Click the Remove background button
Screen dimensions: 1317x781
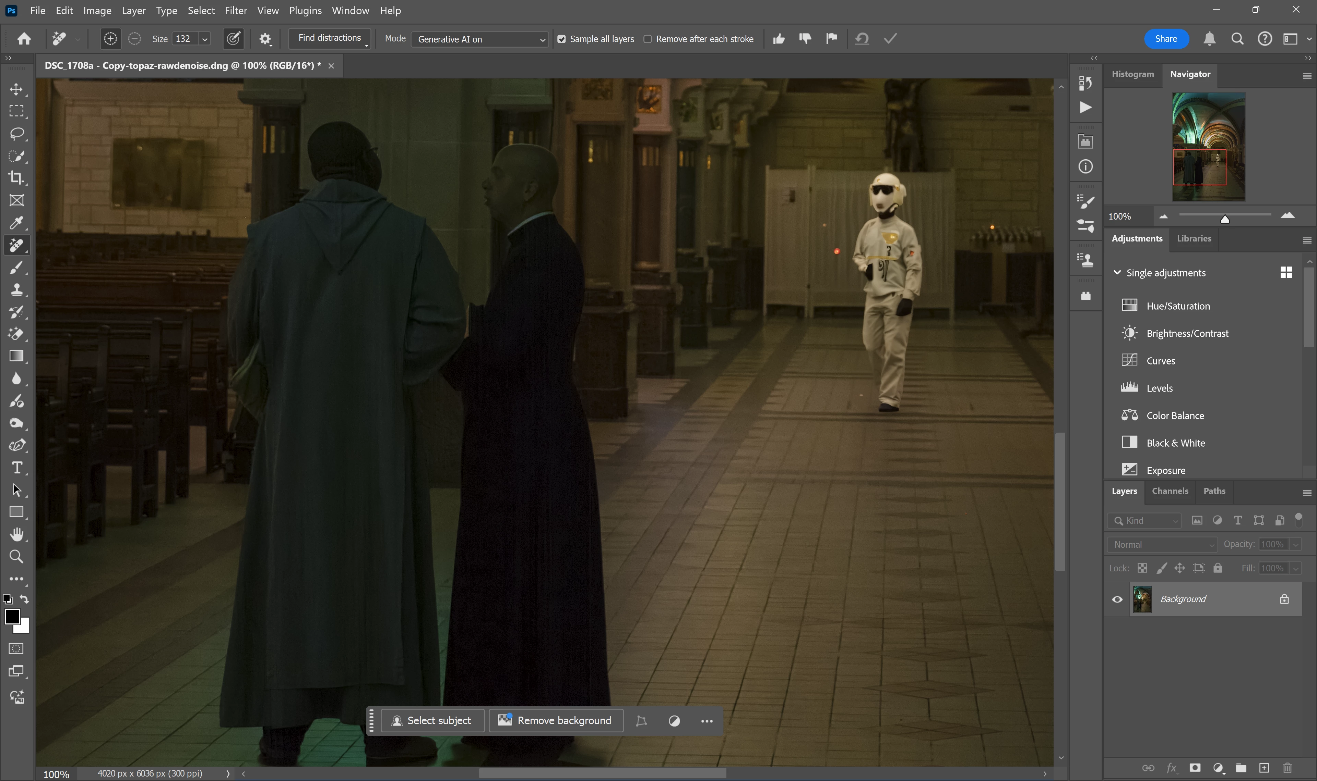(556, 720)
